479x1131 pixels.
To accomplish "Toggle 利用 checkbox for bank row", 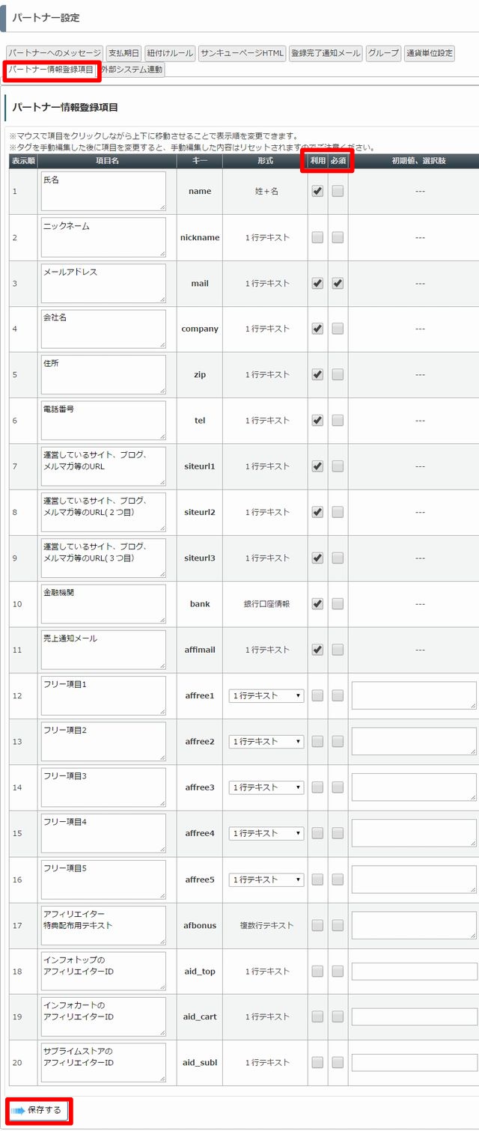I will [x=317, y=603].
